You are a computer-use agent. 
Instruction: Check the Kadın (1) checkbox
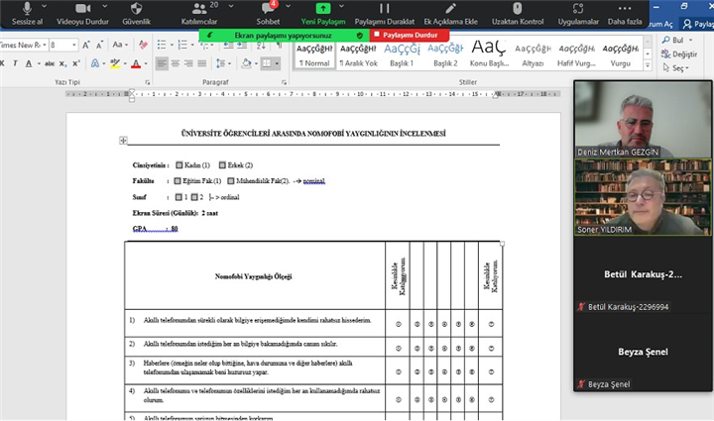click(x=179, y=165)
